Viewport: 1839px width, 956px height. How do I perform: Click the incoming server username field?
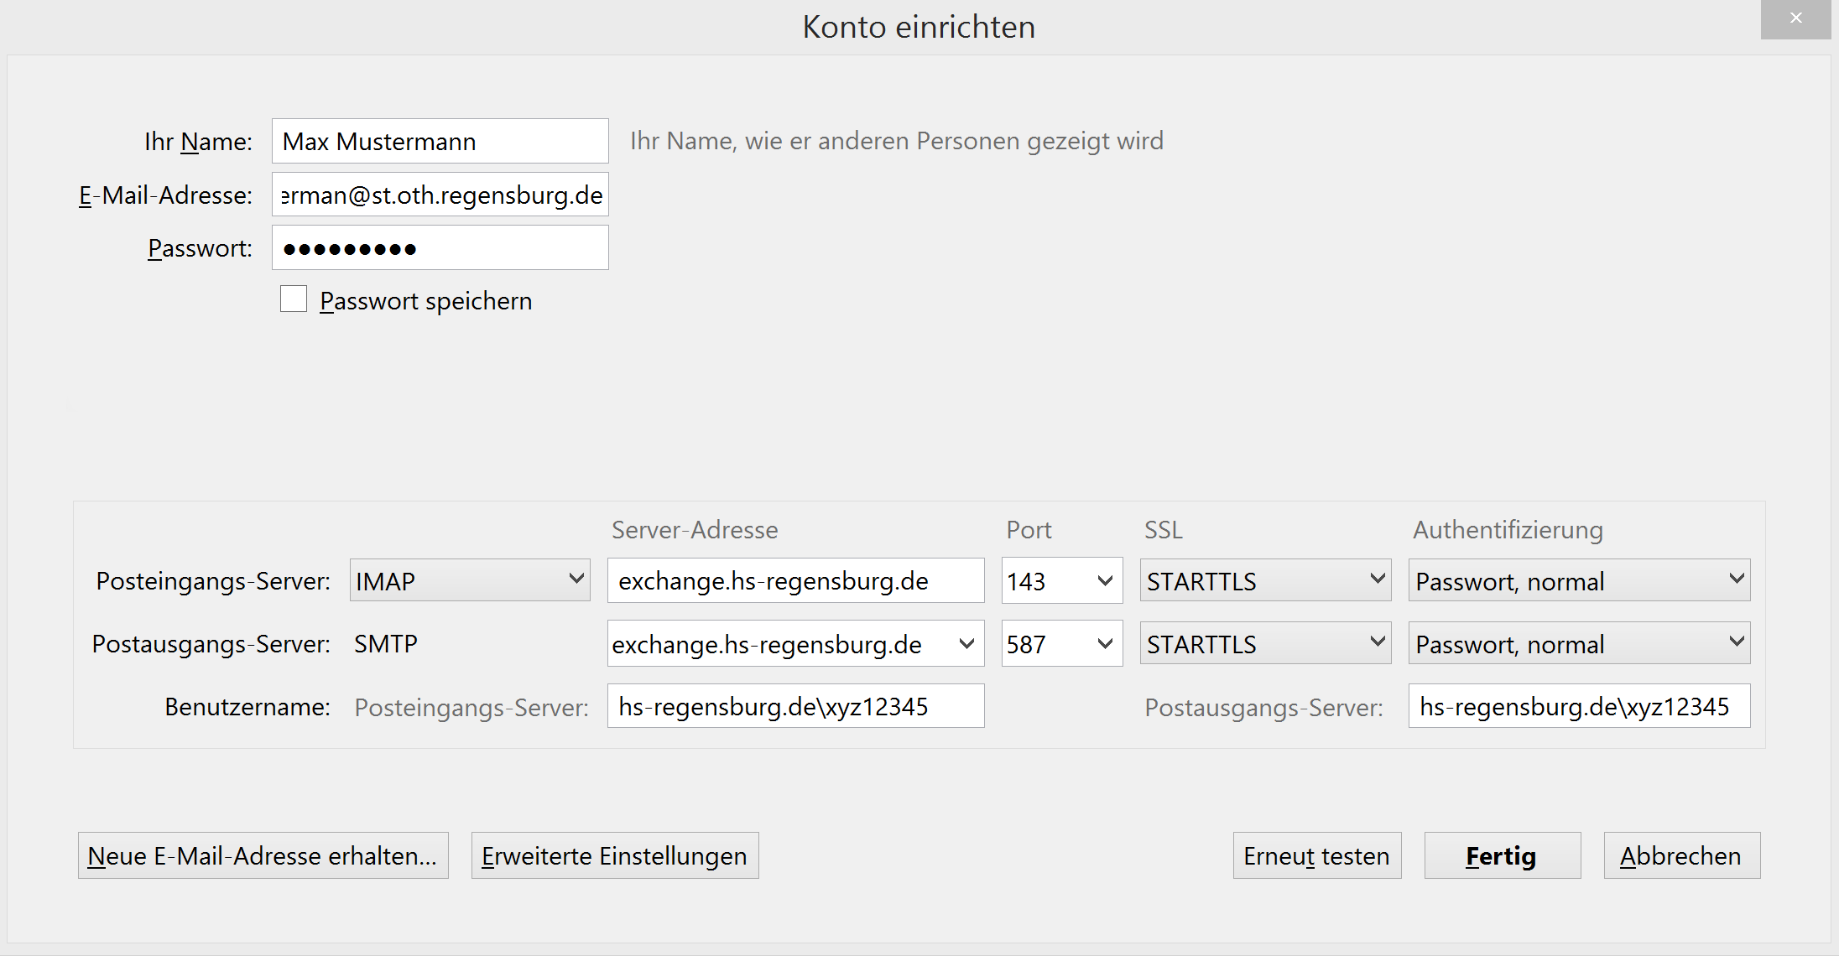click(795, 706)
